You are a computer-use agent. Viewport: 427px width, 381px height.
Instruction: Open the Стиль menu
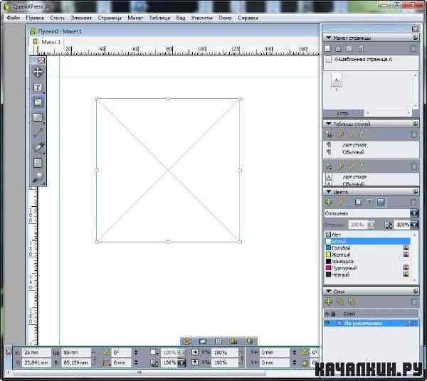point(57,18)
